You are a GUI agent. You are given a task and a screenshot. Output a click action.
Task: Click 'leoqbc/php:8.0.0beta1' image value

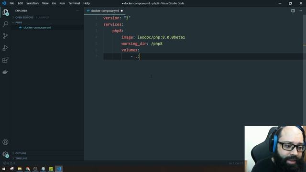[161, 37]
